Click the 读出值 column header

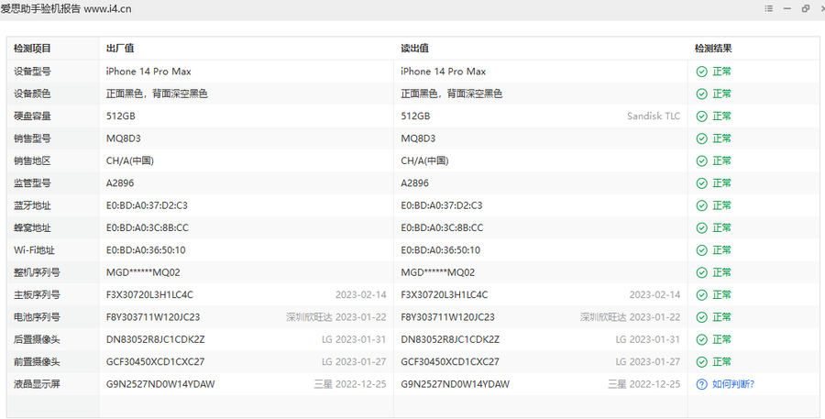pyautogui.click(x=414, y=49)
